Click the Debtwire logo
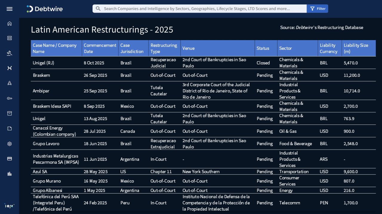Screen dimensions: 382x214 click(45, 9)
